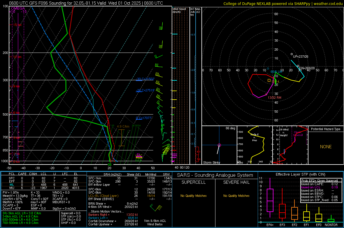344x228 pixels.
Task: Click the "-30 C=31502'" isotherm height label
Action: tap(145, 79)
